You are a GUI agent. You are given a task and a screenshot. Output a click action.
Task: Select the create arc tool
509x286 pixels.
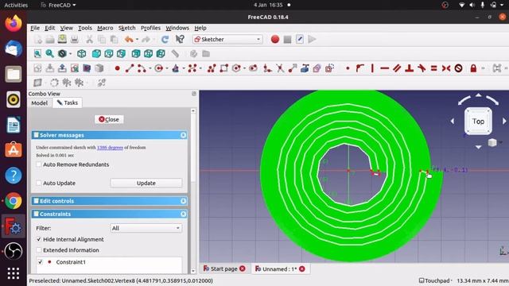point(142,68)
